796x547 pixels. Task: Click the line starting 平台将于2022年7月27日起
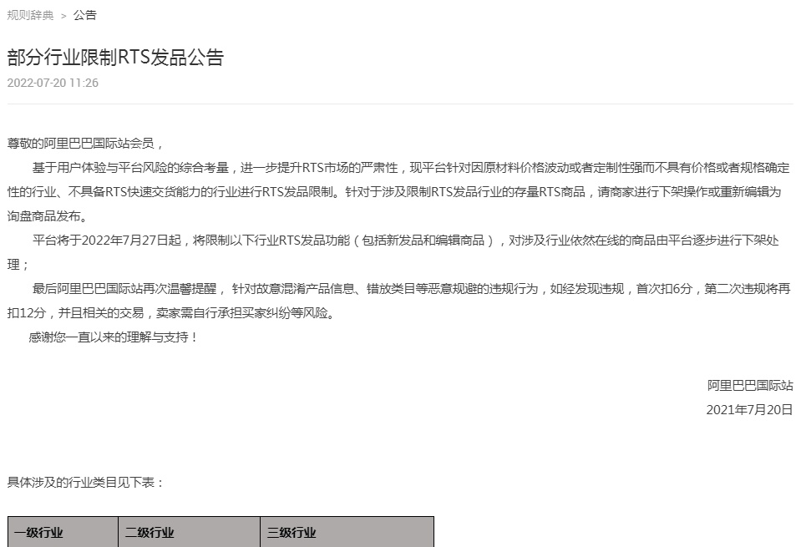coord(406,240)
